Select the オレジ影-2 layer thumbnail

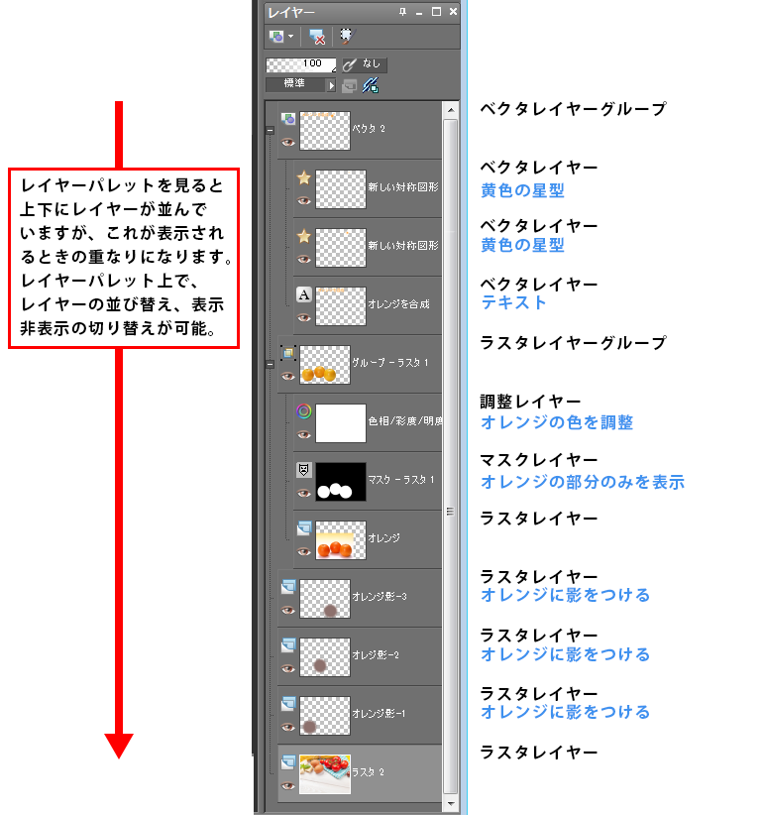coord(325,657)
